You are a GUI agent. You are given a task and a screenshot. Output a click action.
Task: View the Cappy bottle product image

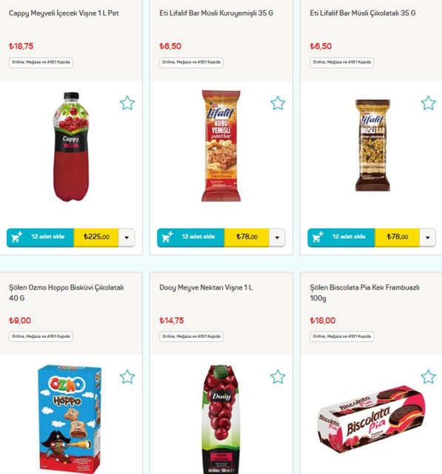(71, 147)
